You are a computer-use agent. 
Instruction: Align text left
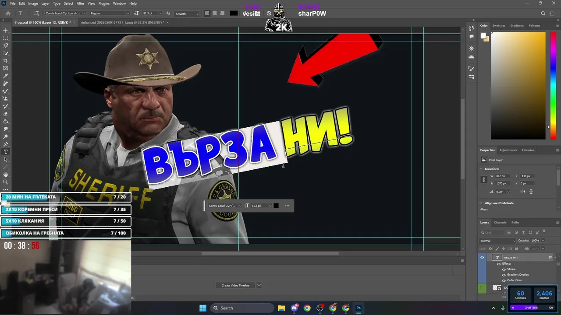(207, 14)
